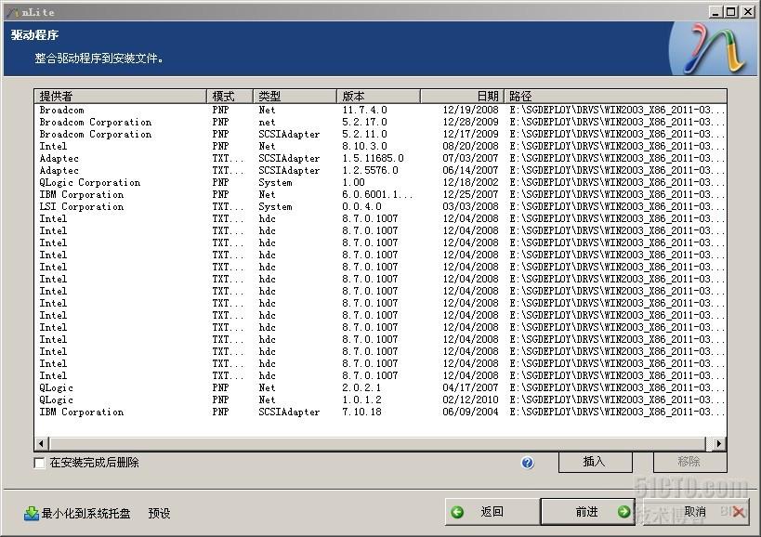Sort by the 模式 column header
Screen dimensions: 761x537
coord(230,96)
